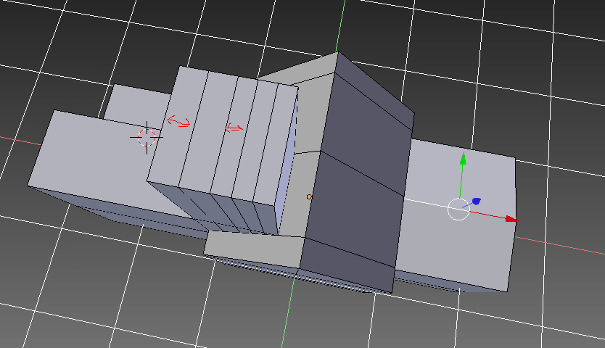The height and width of the screenshot is (348, 605).
Task: Grab the red X-axis manipulator arrow
Action: [x=511, y=219]
